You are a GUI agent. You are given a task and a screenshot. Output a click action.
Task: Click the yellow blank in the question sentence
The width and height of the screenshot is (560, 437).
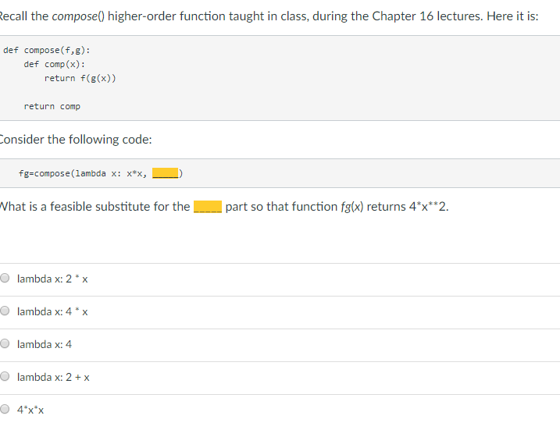[x=208, y=207]
